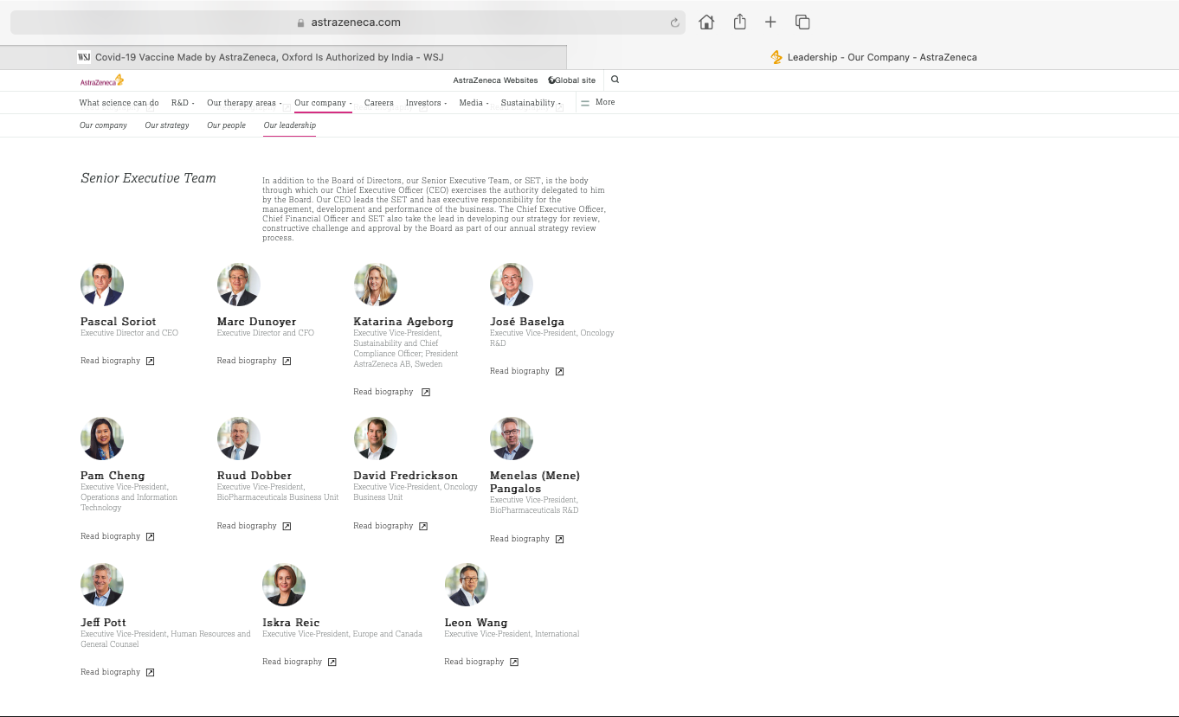Click the Senior Executive Team heading
Screen dimensions: 1179x717
tap(148, 178)
